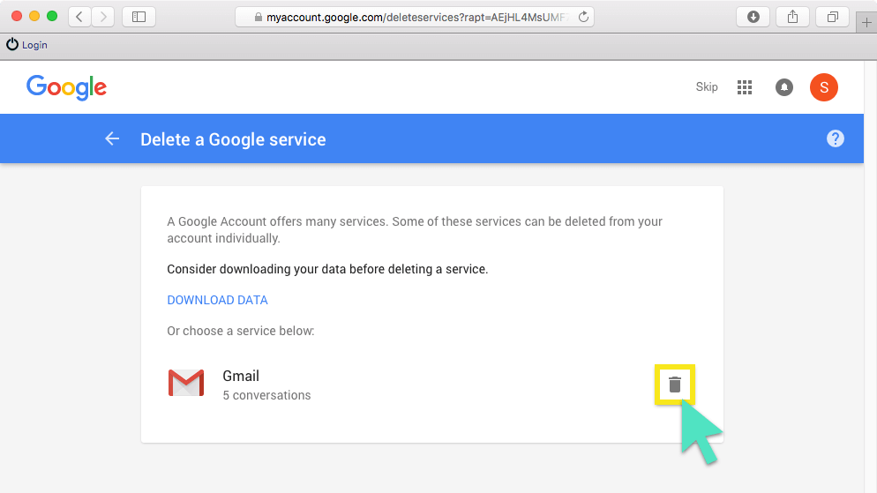Click the Gmail delete trash icon
877x493 pixels.
675,385
